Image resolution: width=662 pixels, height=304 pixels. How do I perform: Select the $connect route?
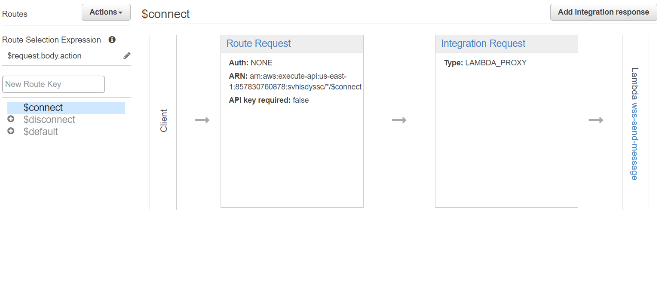(x=43, y=107)
